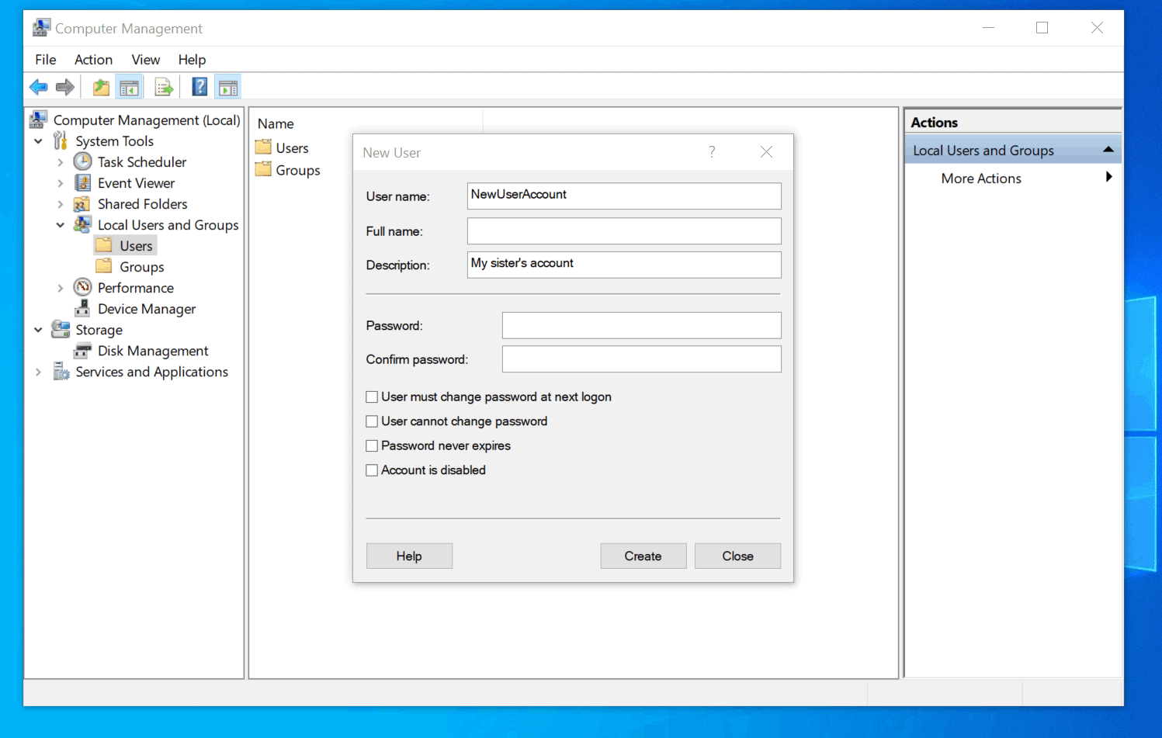The height and width of the screenshot is (738, 1162).
Task: Toggle the Show/Hide Action Pane icon
Action: [227, 86]
